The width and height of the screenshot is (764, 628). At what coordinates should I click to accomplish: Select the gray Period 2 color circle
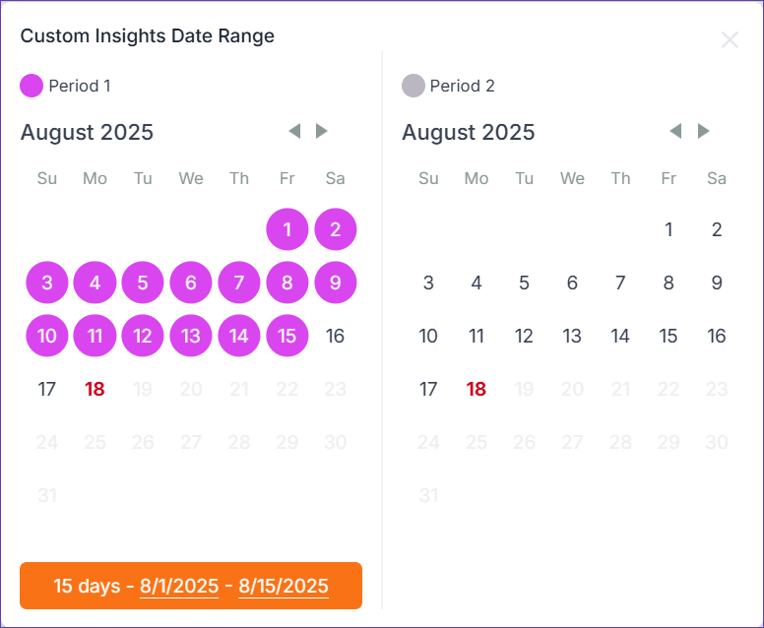pos(414,86)
